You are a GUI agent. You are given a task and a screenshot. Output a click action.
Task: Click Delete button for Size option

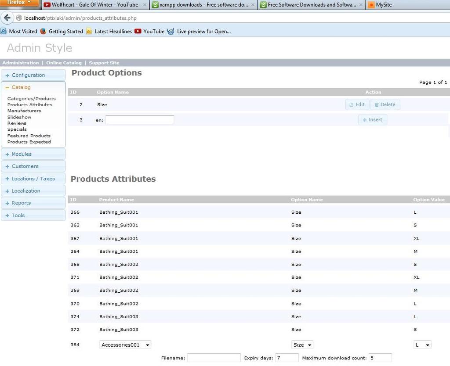click(385, 104)
